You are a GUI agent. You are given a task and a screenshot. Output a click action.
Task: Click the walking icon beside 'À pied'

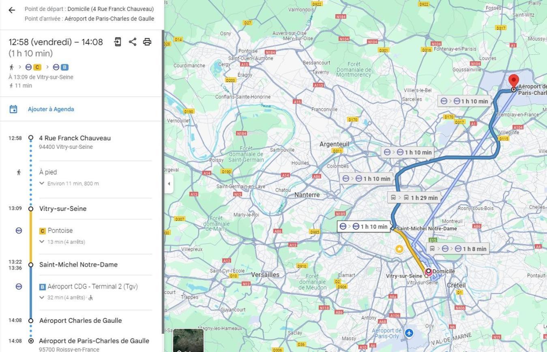(x=19, y=172)
